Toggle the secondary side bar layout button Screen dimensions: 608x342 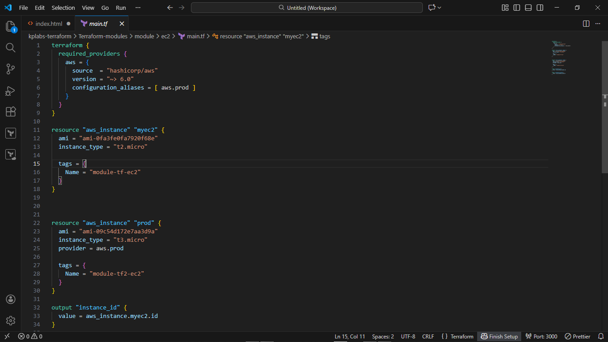[x=540, y=8]
